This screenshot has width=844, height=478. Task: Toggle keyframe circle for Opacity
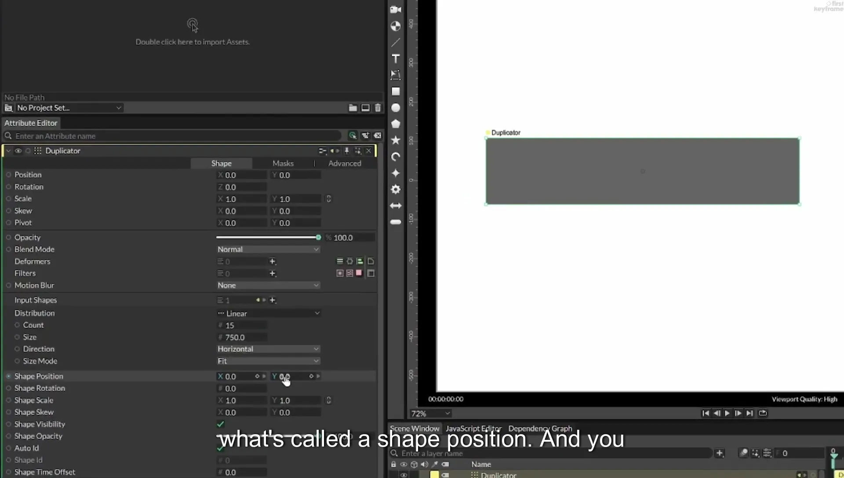tap(8, 237)
